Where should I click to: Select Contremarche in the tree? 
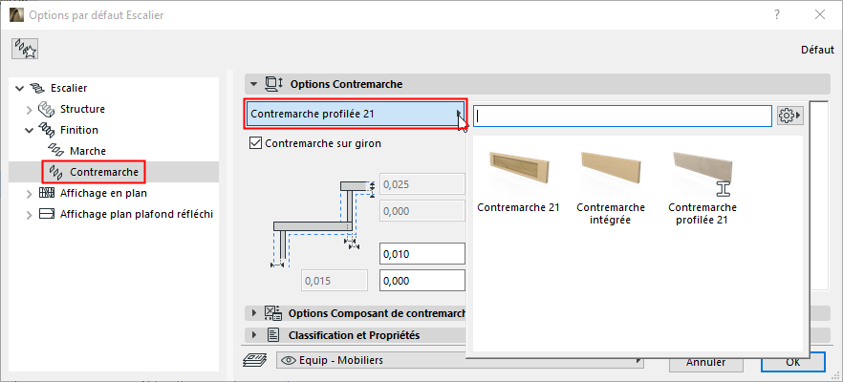tap(105, 172)
